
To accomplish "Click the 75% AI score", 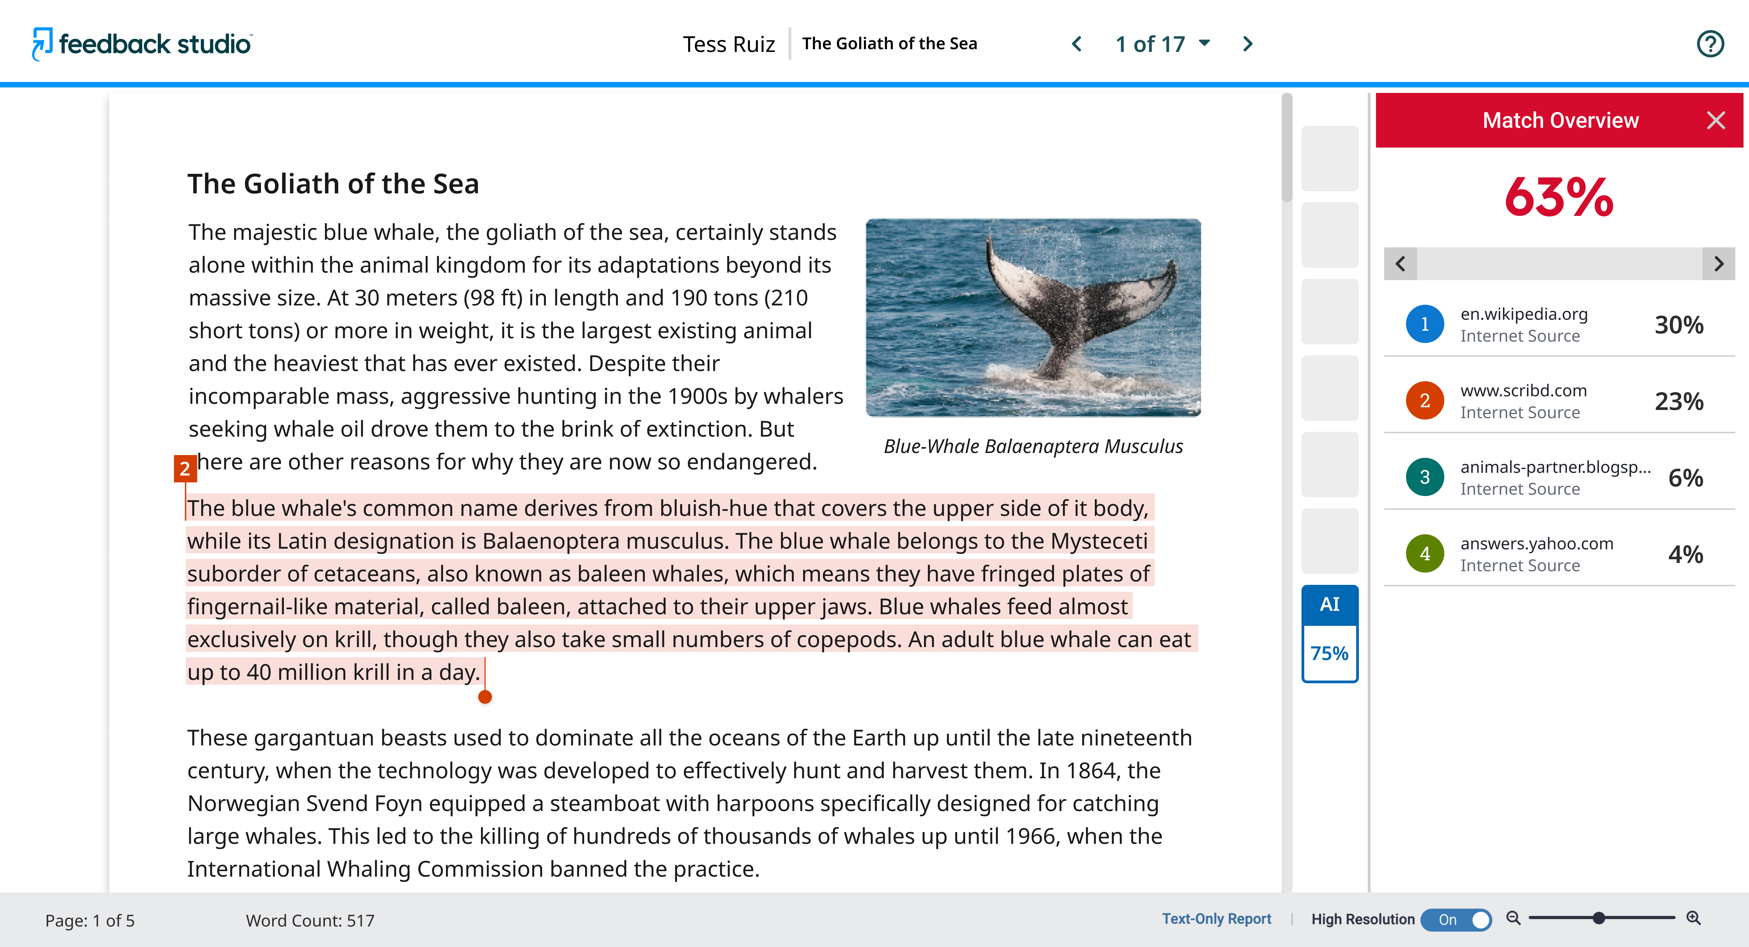I will [1330, 653].
